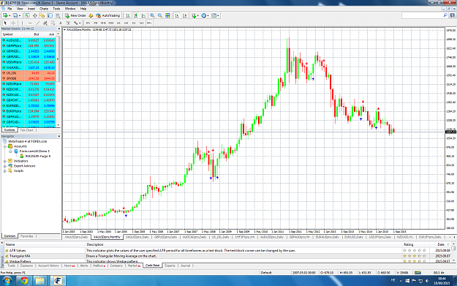
Task: Switch chart to Bar Chart mode
Action: click(128, 15)
